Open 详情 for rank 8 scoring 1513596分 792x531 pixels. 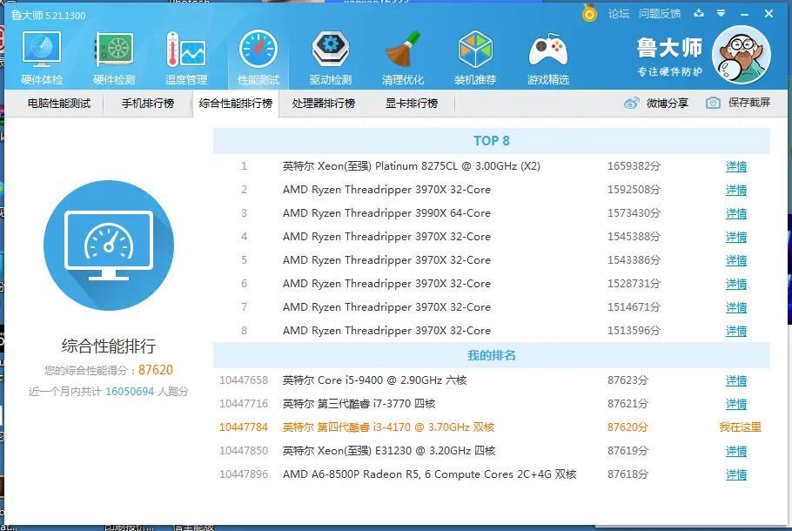tap(736, 331)
